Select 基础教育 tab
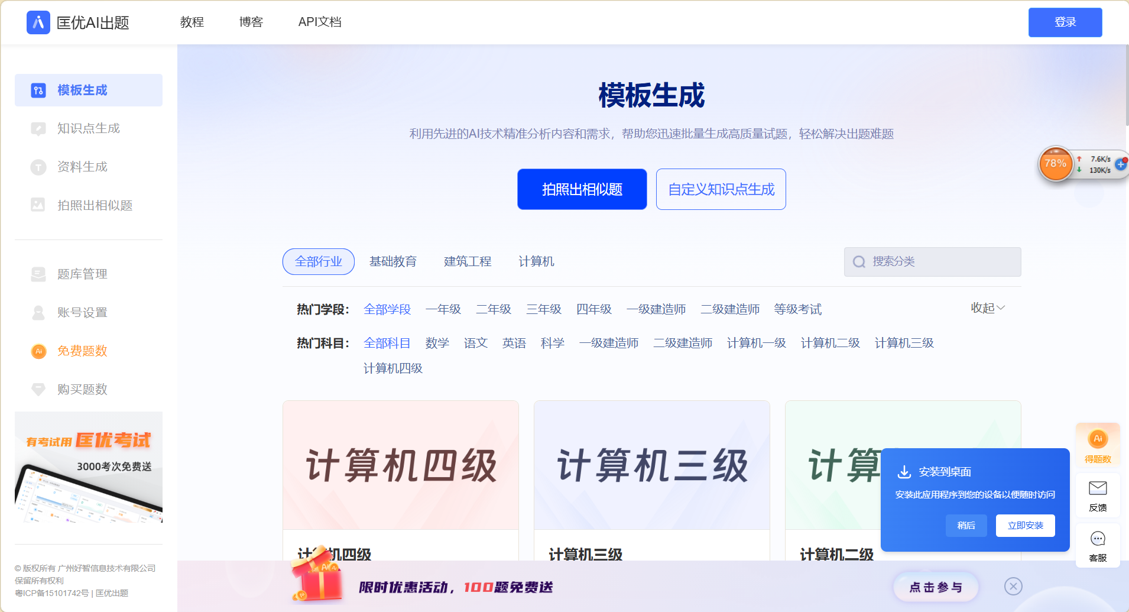This screenshot has height=612, width=1129. (393, 261)
